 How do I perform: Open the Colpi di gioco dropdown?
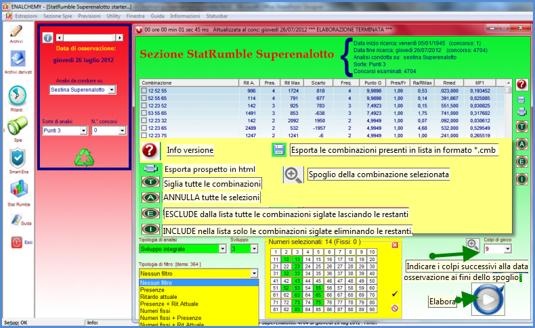508,249
